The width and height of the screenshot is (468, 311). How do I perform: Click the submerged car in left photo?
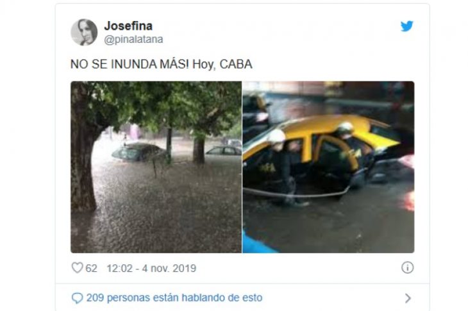pos(138,152)
